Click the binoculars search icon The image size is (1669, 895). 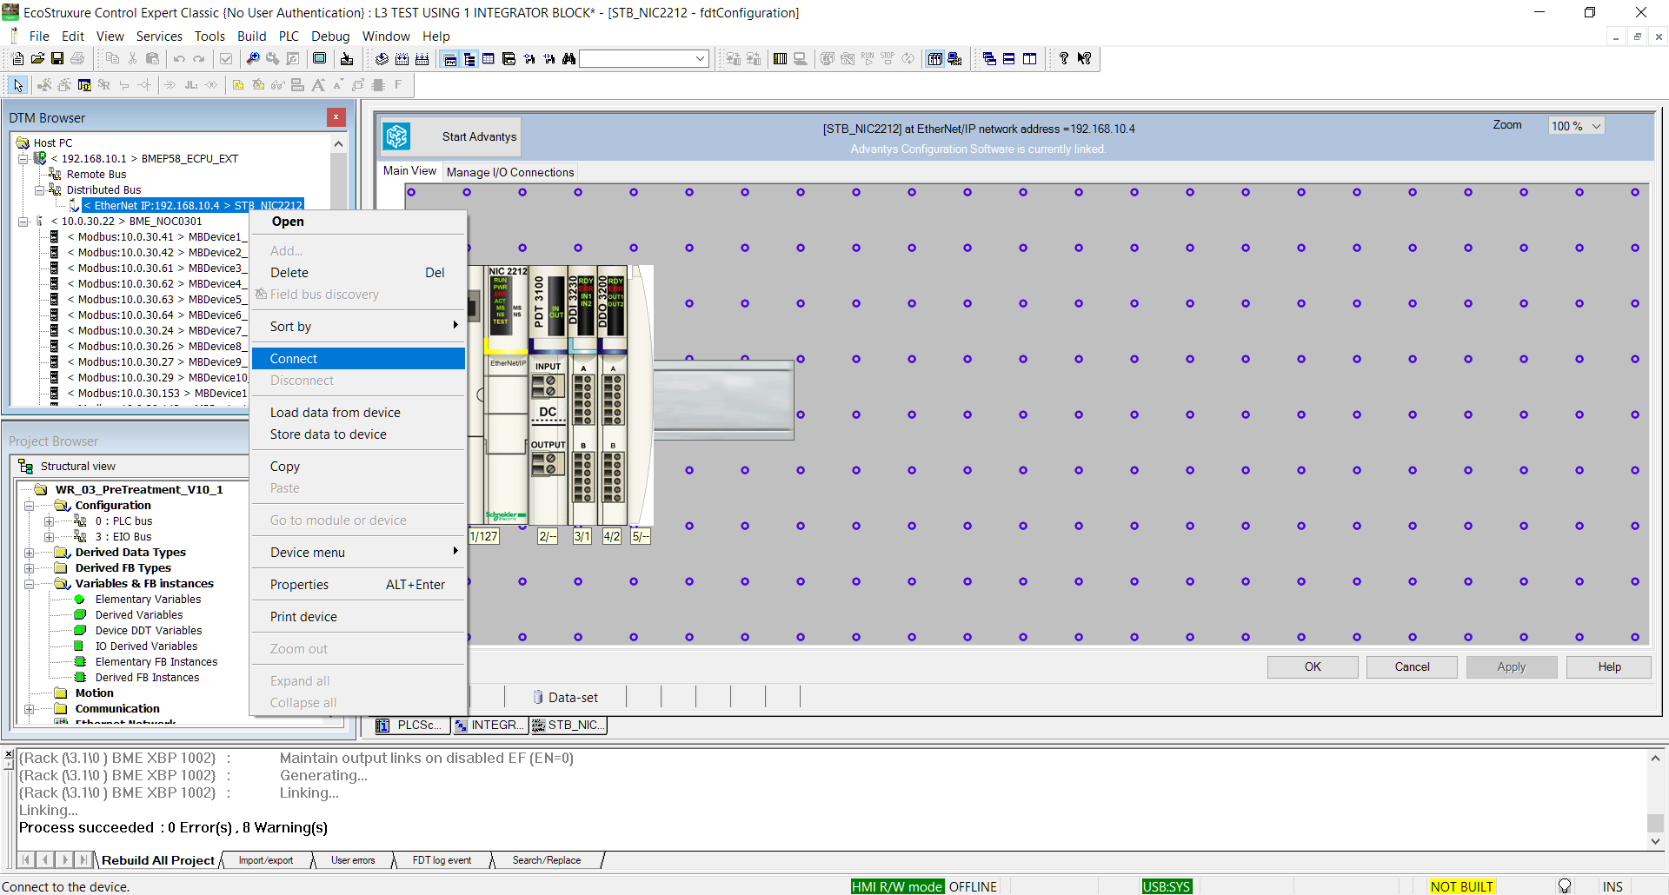coord(569,58)
